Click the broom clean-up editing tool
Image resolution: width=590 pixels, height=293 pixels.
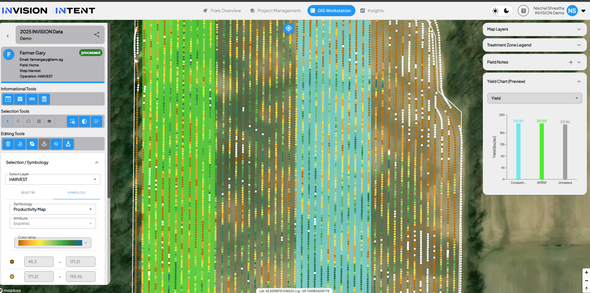68,144
